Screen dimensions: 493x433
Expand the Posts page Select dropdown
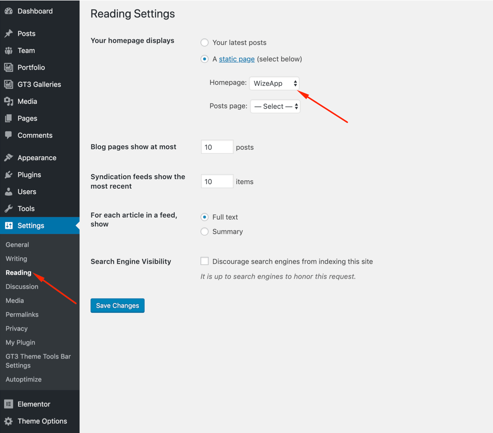click(x=275, y=106)
